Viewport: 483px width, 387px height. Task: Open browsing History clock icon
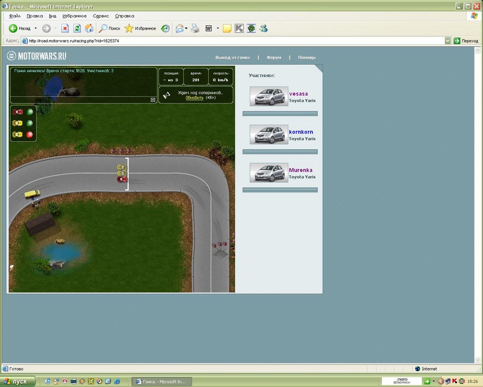click(x=166, y=29)
